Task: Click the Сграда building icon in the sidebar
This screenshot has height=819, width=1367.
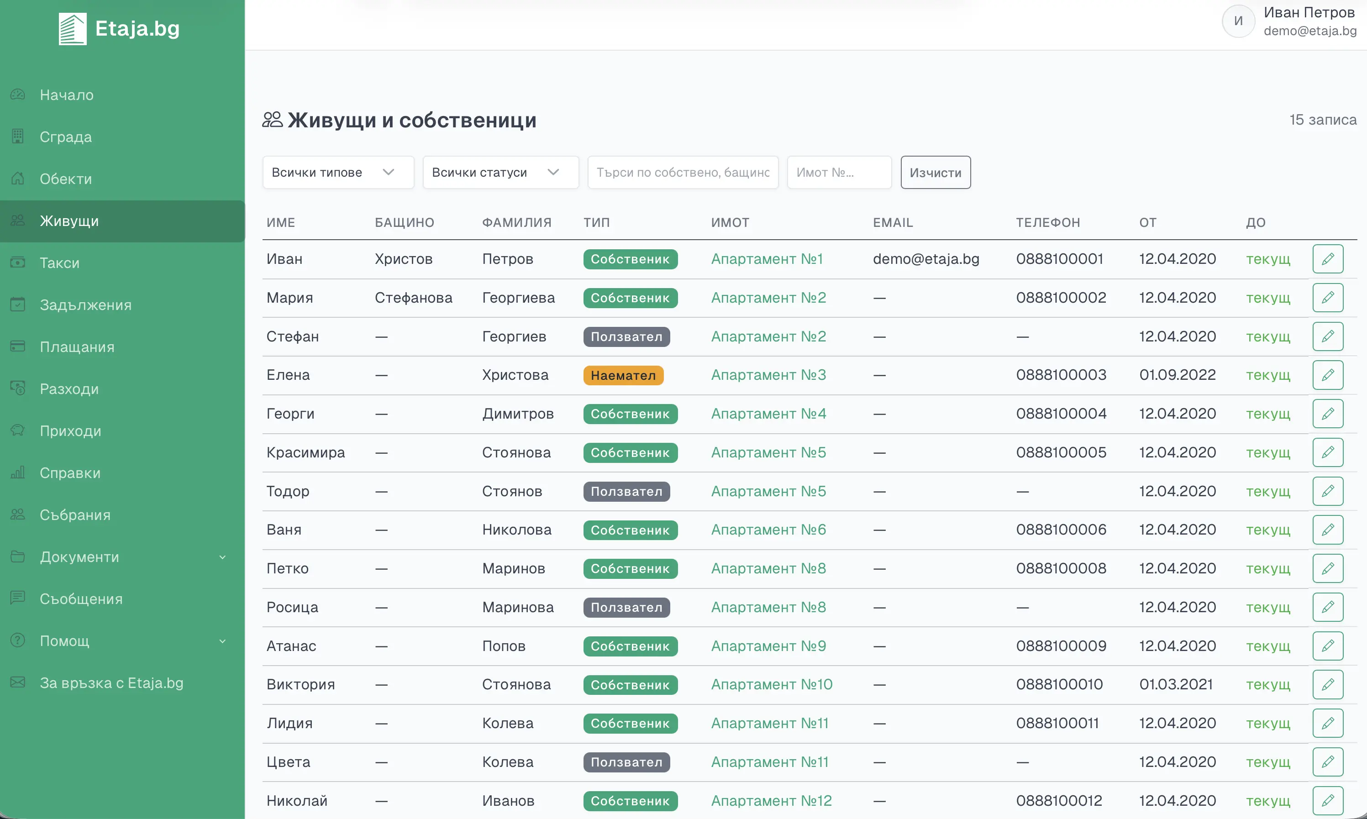Action: (18, 136)
